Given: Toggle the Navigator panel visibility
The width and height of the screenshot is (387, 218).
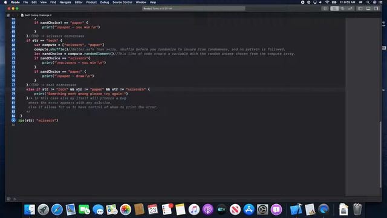Looking at the screenshot, I should tap(360, 8).
